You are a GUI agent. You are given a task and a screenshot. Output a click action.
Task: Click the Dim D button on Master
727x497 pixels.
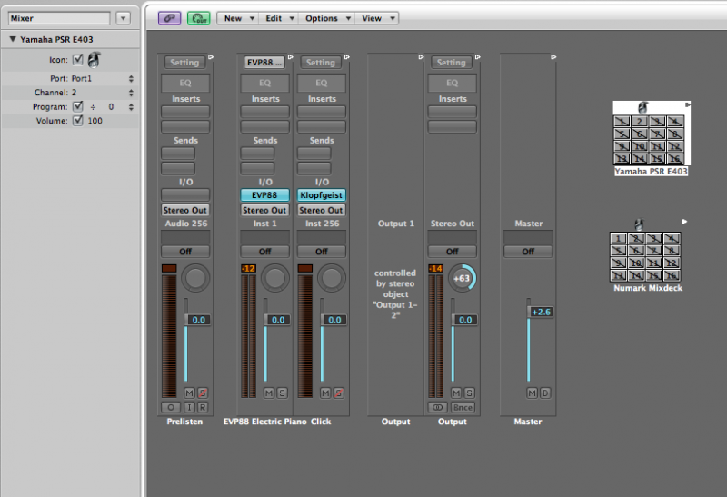(x=545, y=393)
